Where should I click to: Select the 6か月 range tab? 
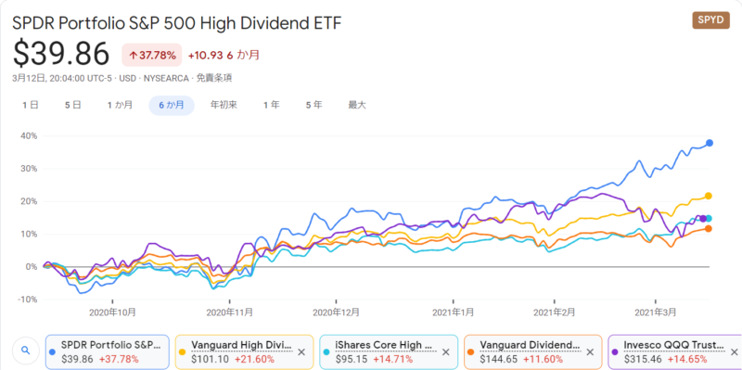point(172,106)
